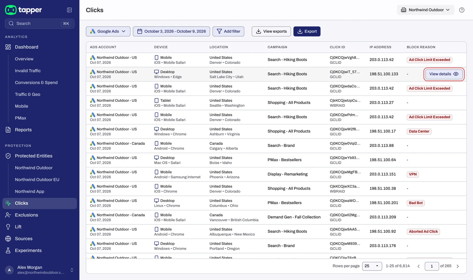The width and height of the screenshot is (473, 280).
Task: Click user avatar A icon
Action: point(9,270)
